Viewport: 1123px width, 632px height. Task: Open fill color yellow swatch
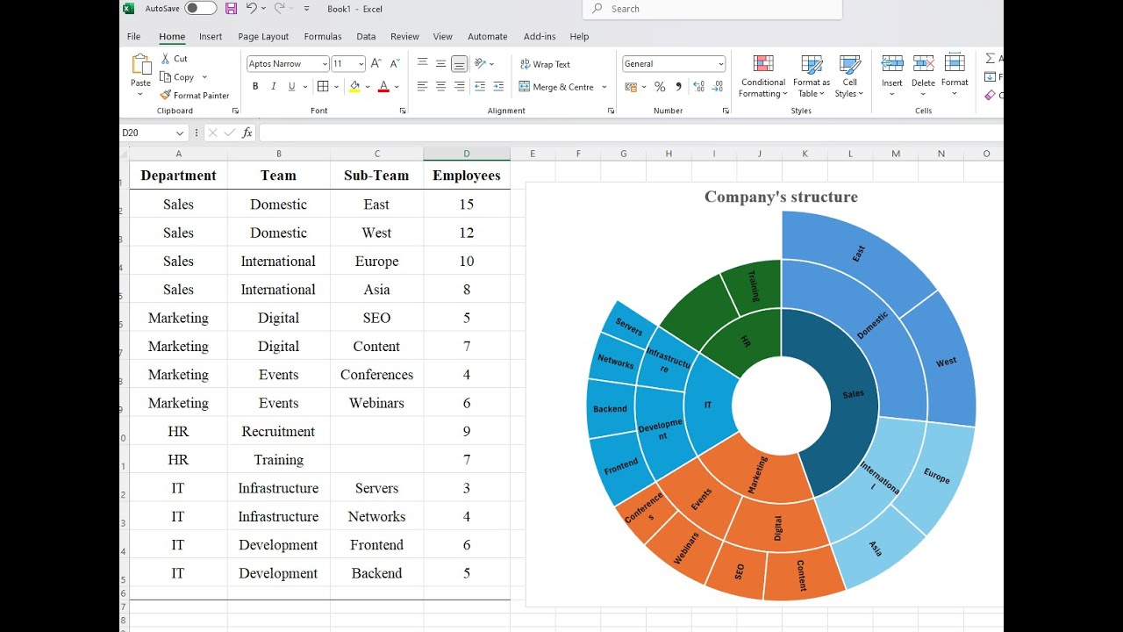pyautogui.click(x=354, y=86)
